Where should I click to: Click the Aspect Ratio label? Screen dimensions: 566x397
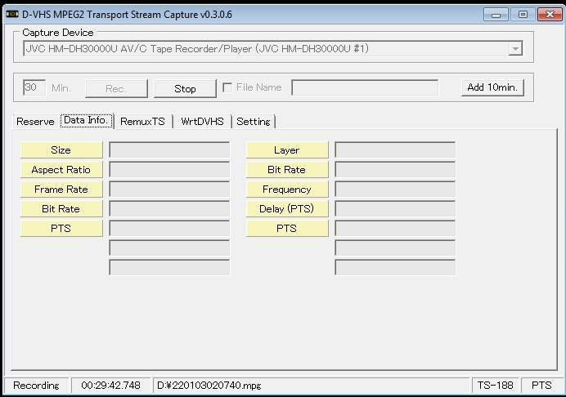pos(61,169)
